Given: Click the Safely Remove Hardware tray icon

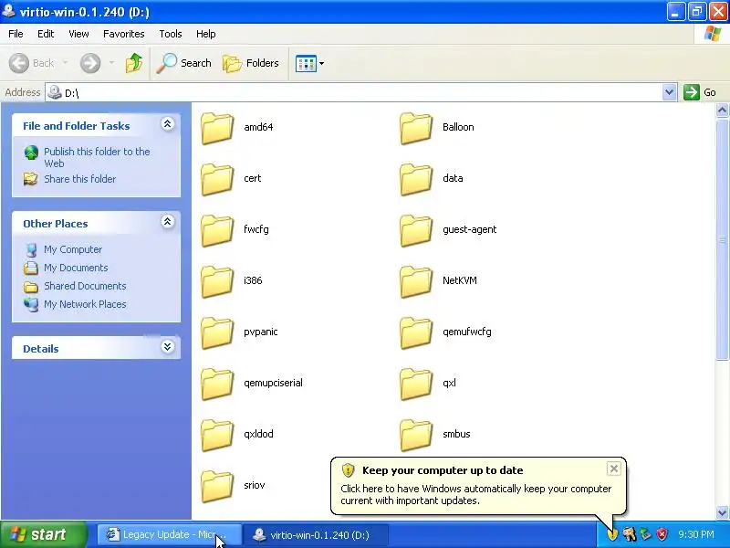Looking at the screenshot, I should 645,534.
